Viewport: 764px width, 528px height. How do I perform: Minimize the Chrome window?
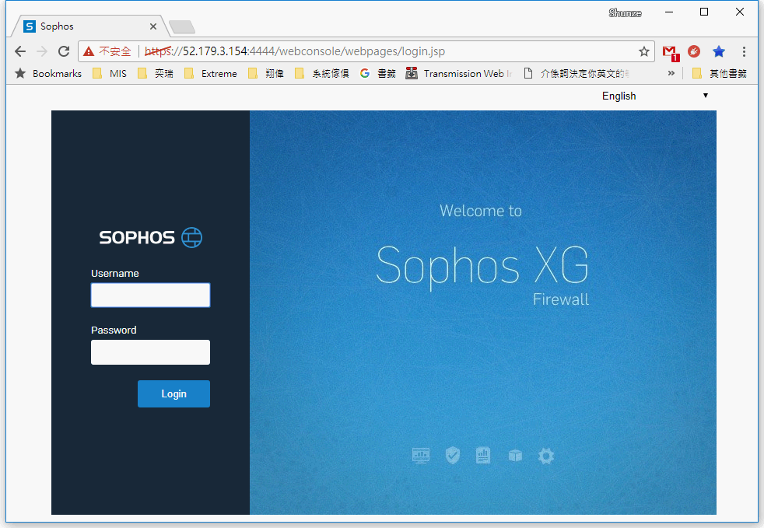tap(669, 12)
